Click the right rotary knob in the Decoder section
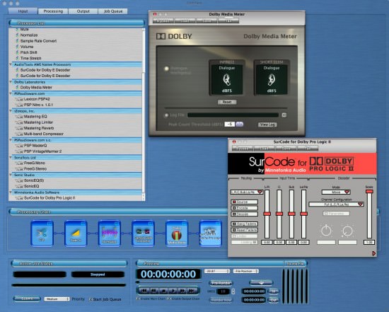This screenshot has width=389, height=312. pos(347,231)
